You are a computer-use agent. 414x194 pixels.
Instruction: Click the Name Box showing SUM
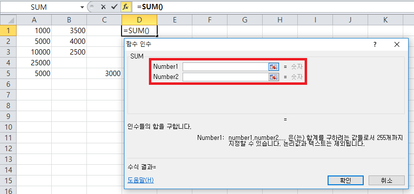pyautogui.click(x=40, y=7)
